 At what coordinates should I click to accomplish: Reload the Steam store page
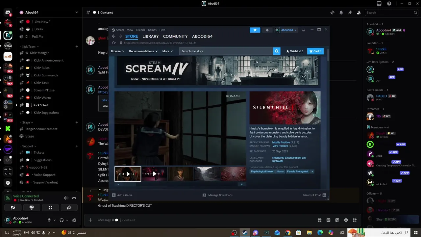coord(114,43)
